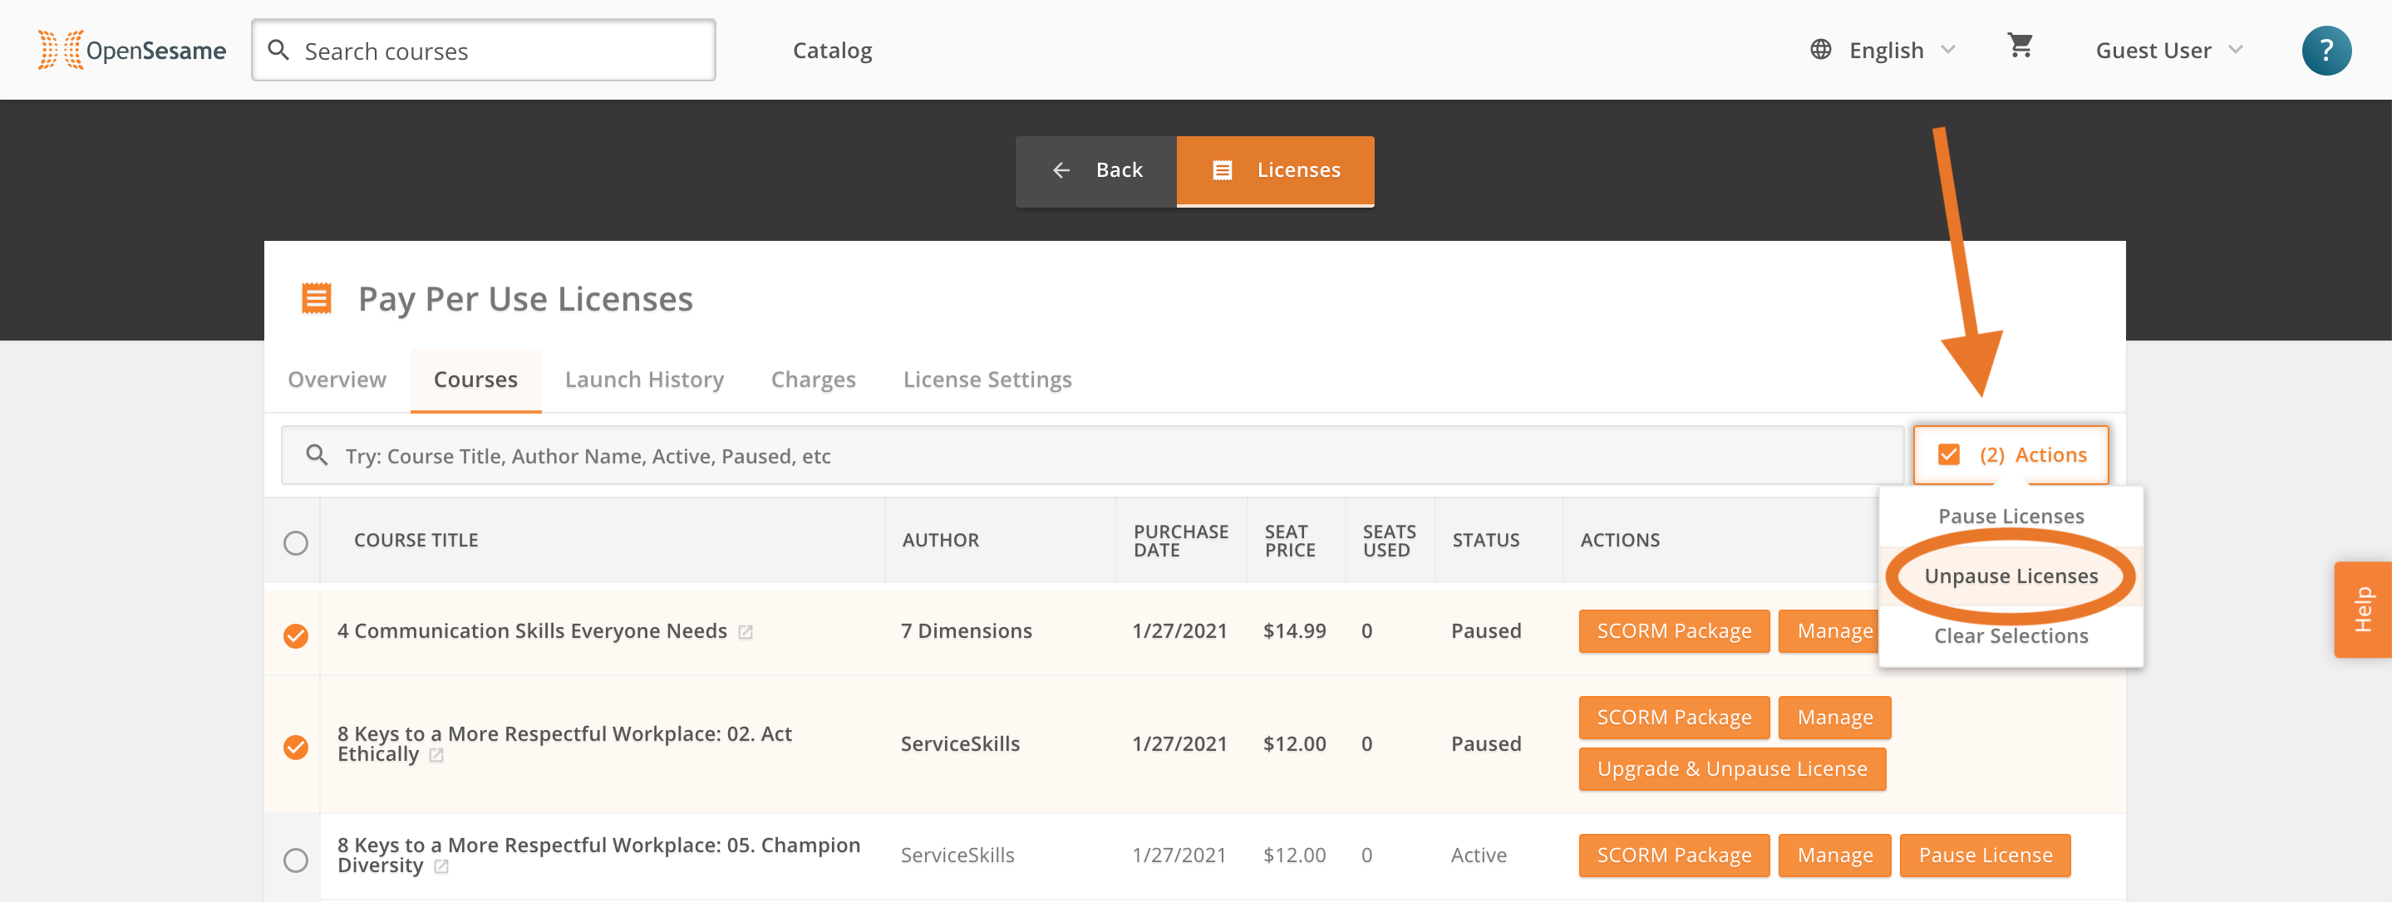Open the Guest User account menu

point(2168,50)
